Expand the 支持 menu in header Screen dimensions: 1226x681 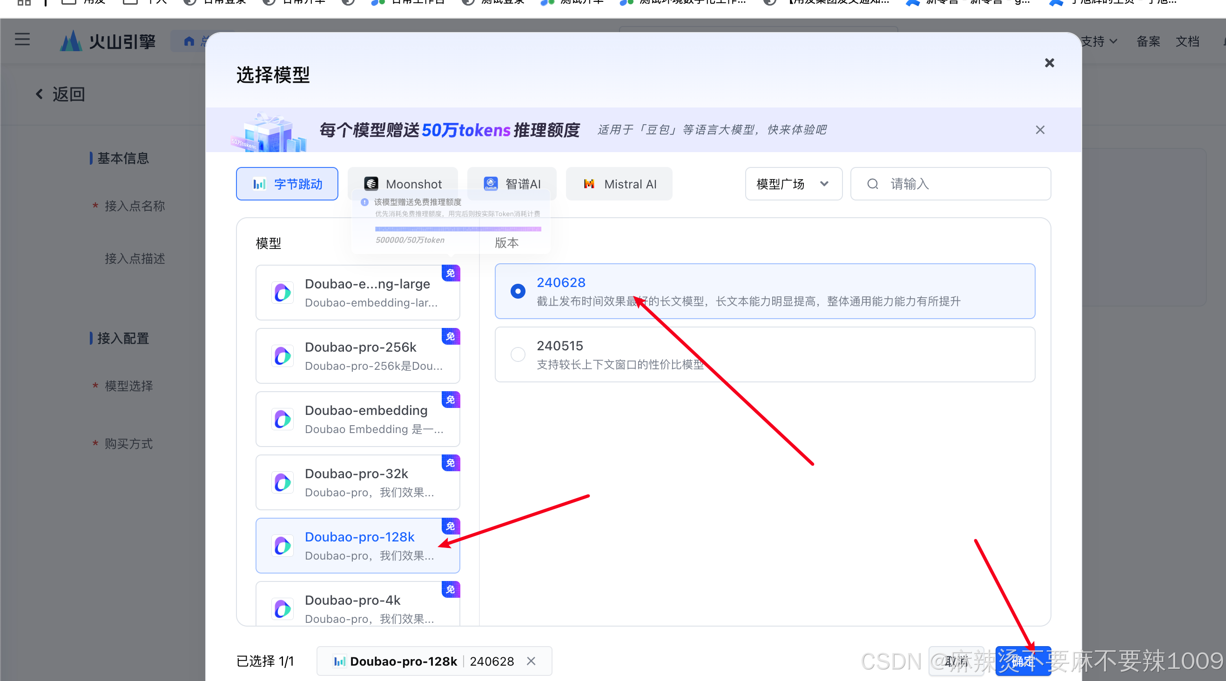click(x=1098, y=41)
